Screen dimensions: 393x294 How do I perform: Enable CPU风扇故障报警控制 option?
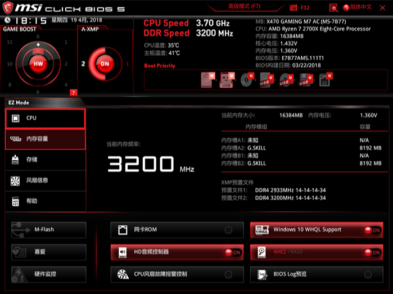coord(228,274)
